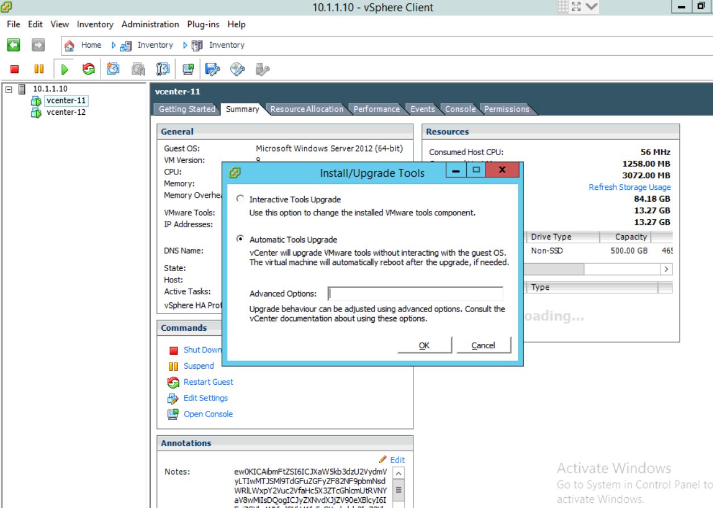Click OK to confirm the tools upgrade
Viewport: 713px width, 508px height.
click(x=424, y=345)
